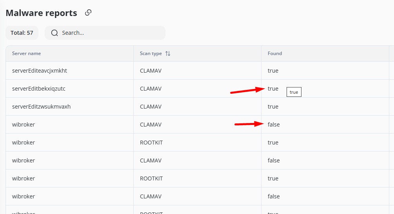Click ROOTKIT in first ROOTKIT row
This screenshot has height=214, width=394.
(x=151, y=143)
